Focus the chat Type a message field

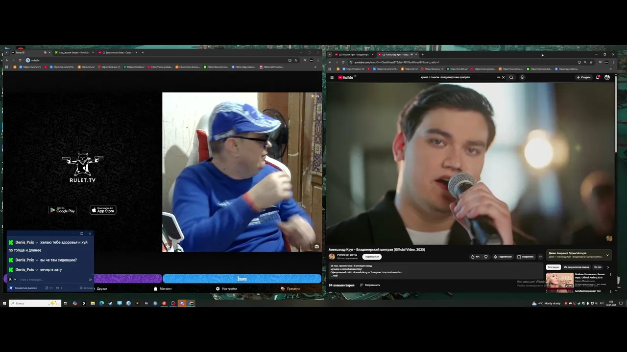(53, 280)
